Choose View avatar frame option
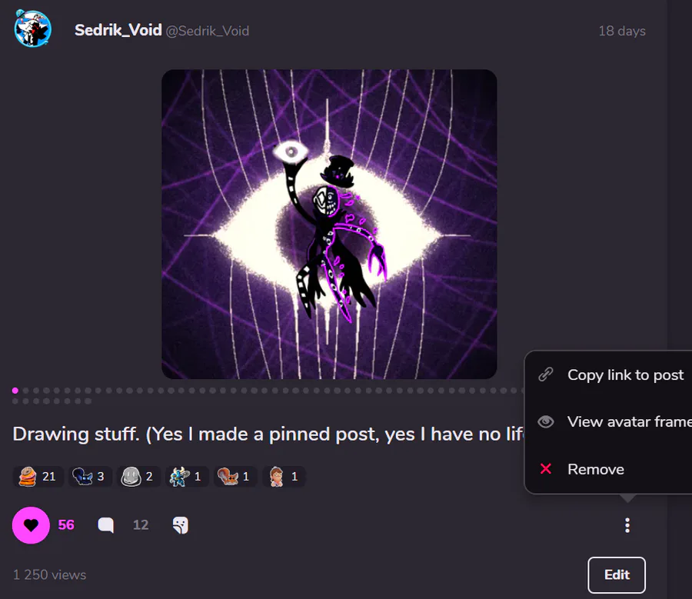 [609, 421]
